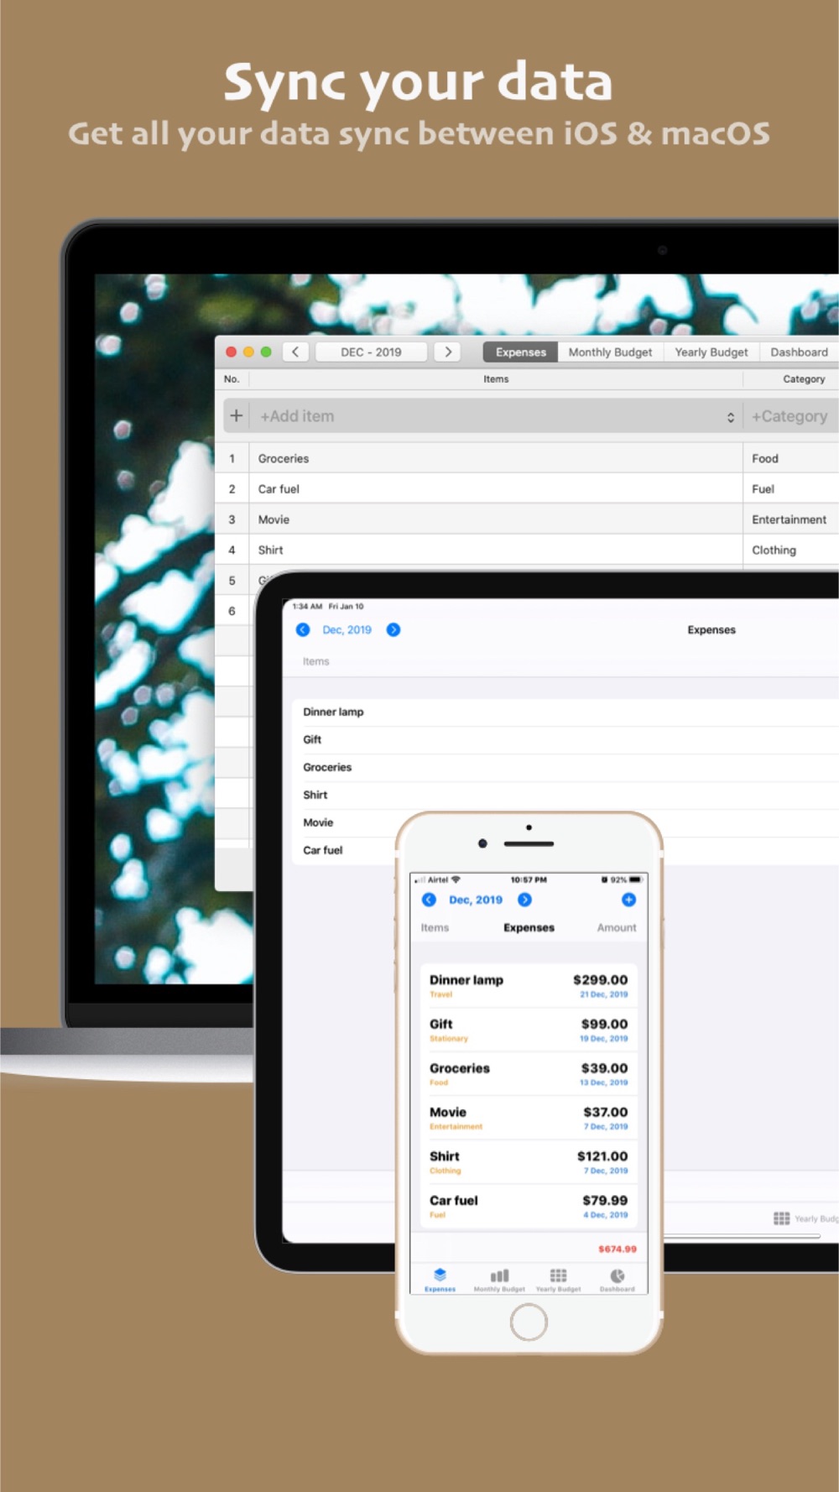Tap Dec, 2019 label on iPhone
This screenshot has height=1492, width=839.
tap(476, 900)
